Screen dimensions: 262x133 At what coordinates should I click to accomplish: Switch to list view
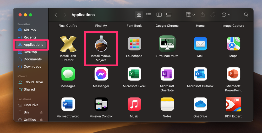click(149, 15)
